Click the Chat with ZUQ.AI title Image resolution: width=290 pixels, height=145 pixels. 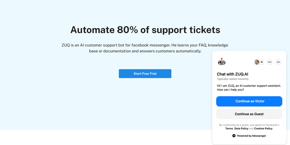tap(233, 74)
